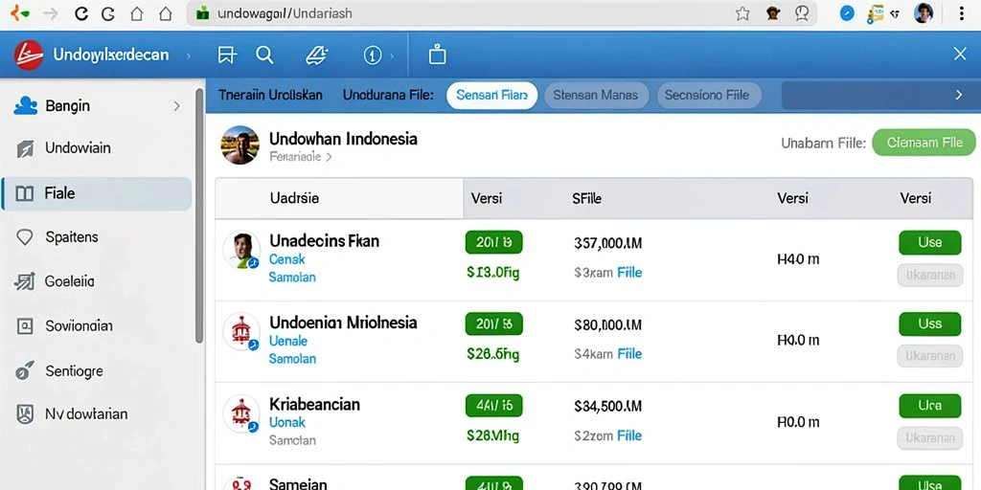The image size is (981, 490).
Task: Click the $80,000.M value
Action: click(608, 325)
